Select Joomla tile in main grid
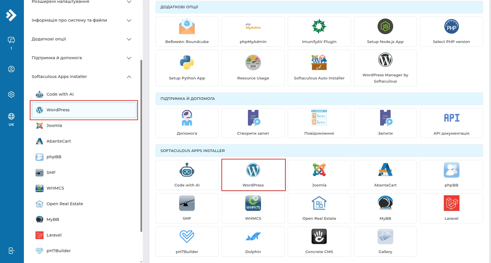The image size is (491, 263). tap(319, 175)
